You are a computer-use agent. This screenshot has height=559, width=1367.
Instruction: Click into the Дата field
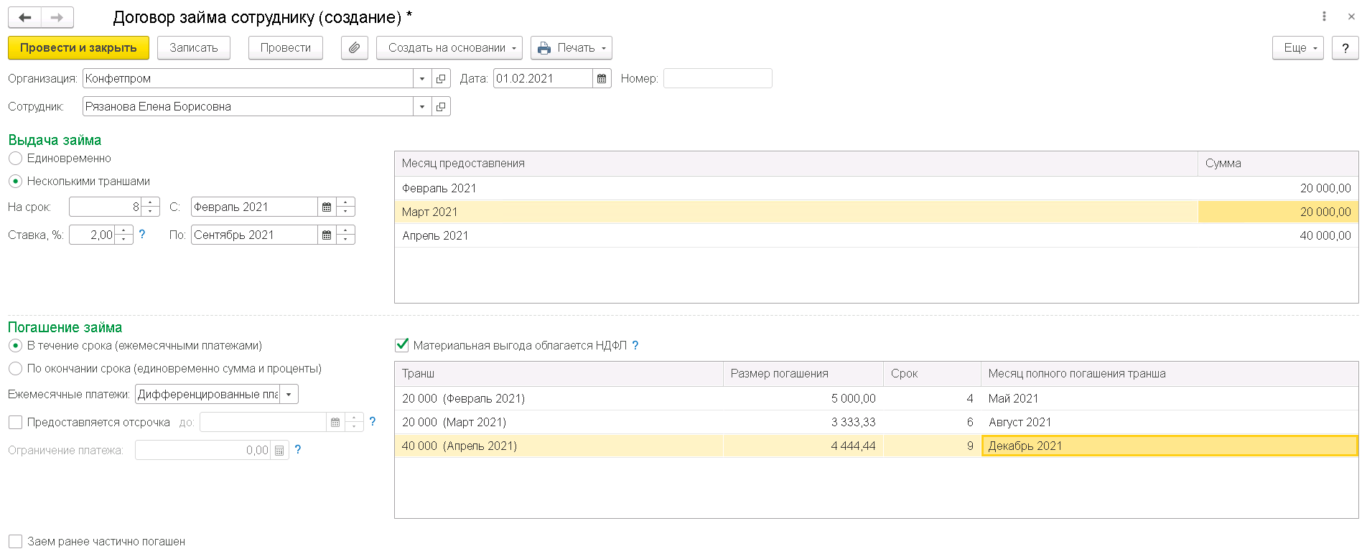543,79
